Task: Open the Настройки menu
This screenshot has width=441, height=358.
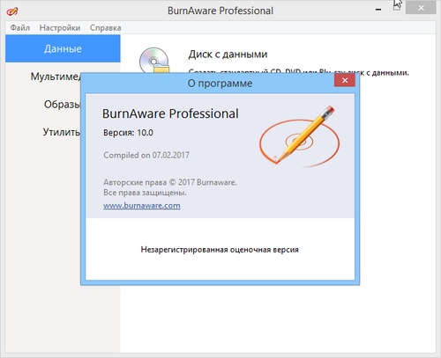Action: [60, 28]
